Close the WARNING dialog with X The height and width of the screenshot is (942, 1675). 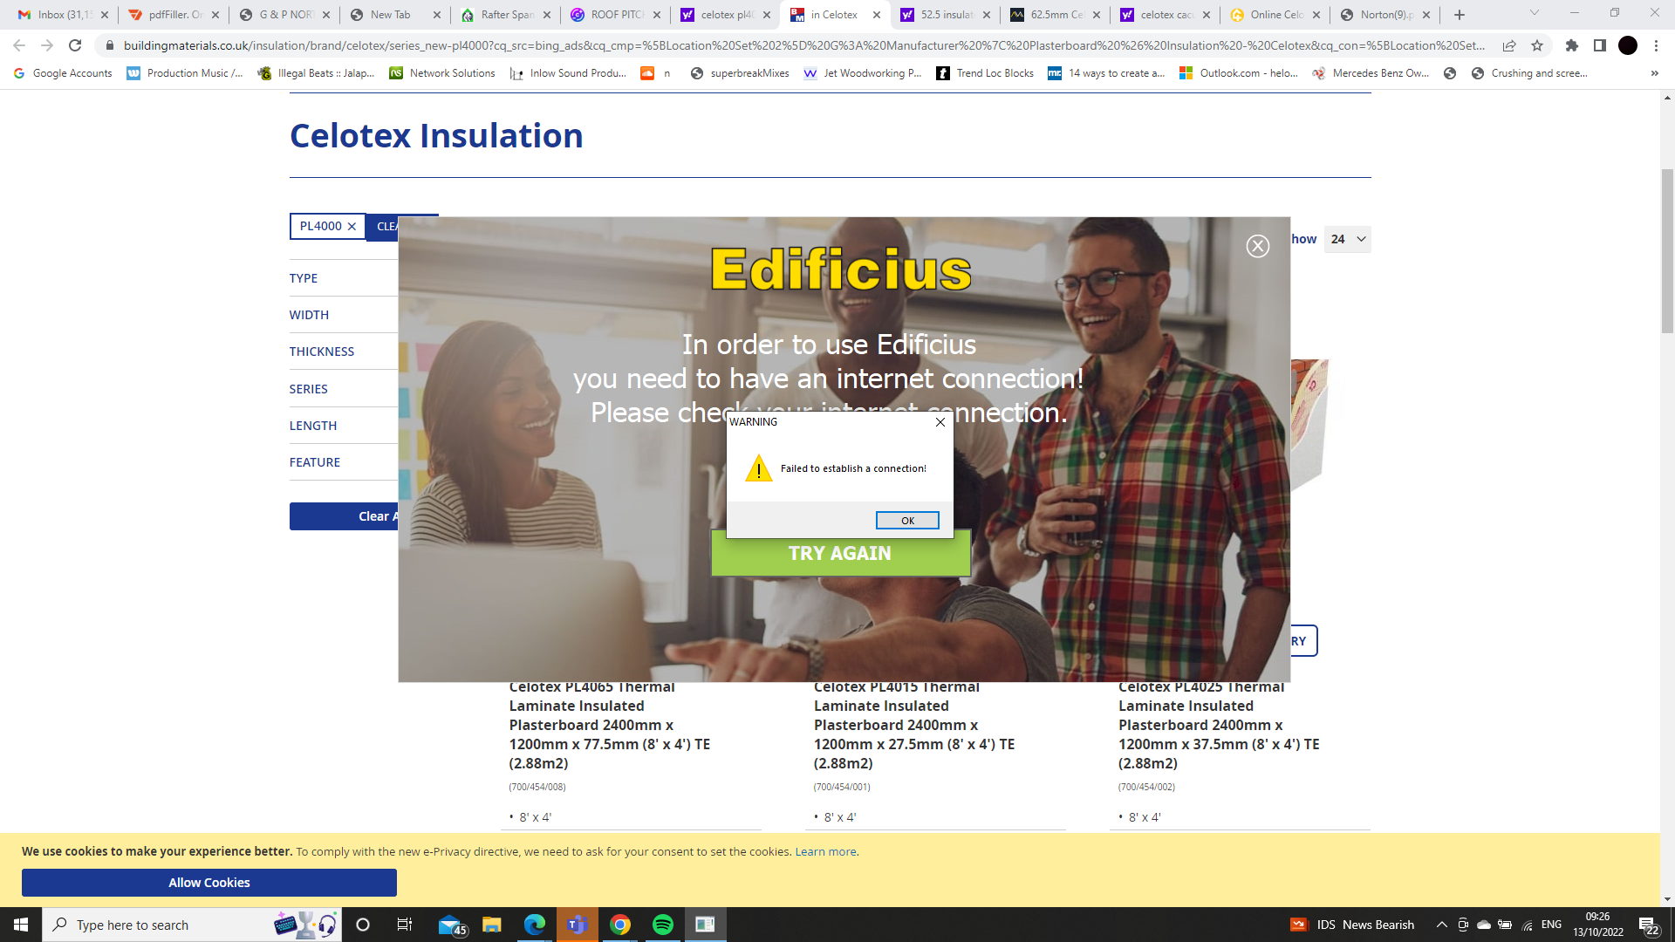click(x=940, y=422)
